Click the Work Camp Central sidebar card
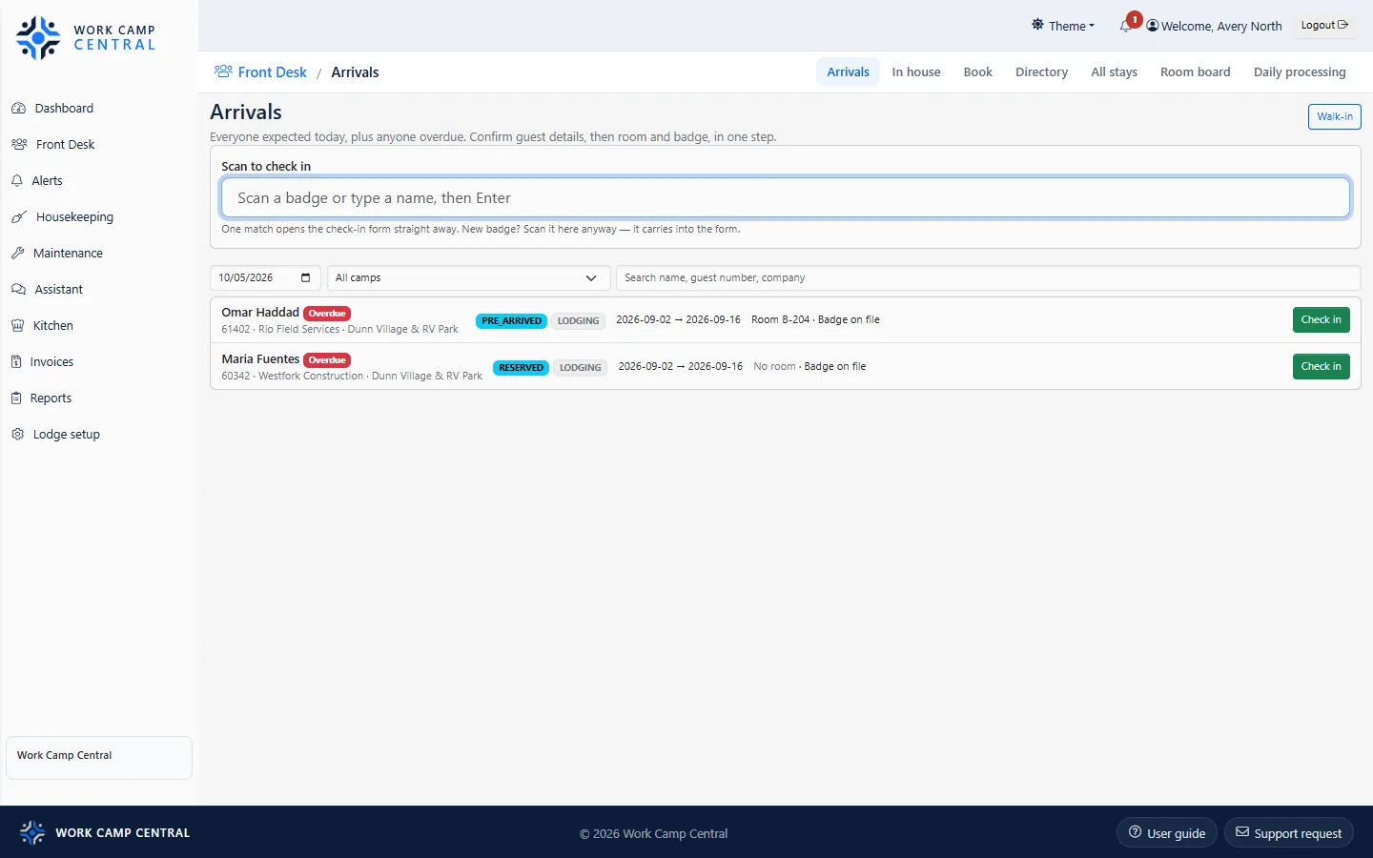 click(99, 757)
